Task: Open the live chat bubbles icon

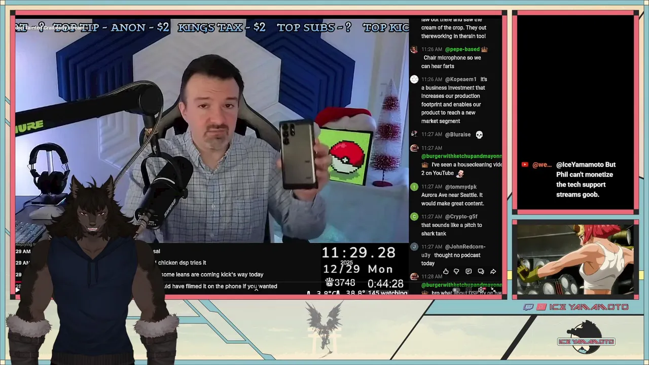Action: 481,272
